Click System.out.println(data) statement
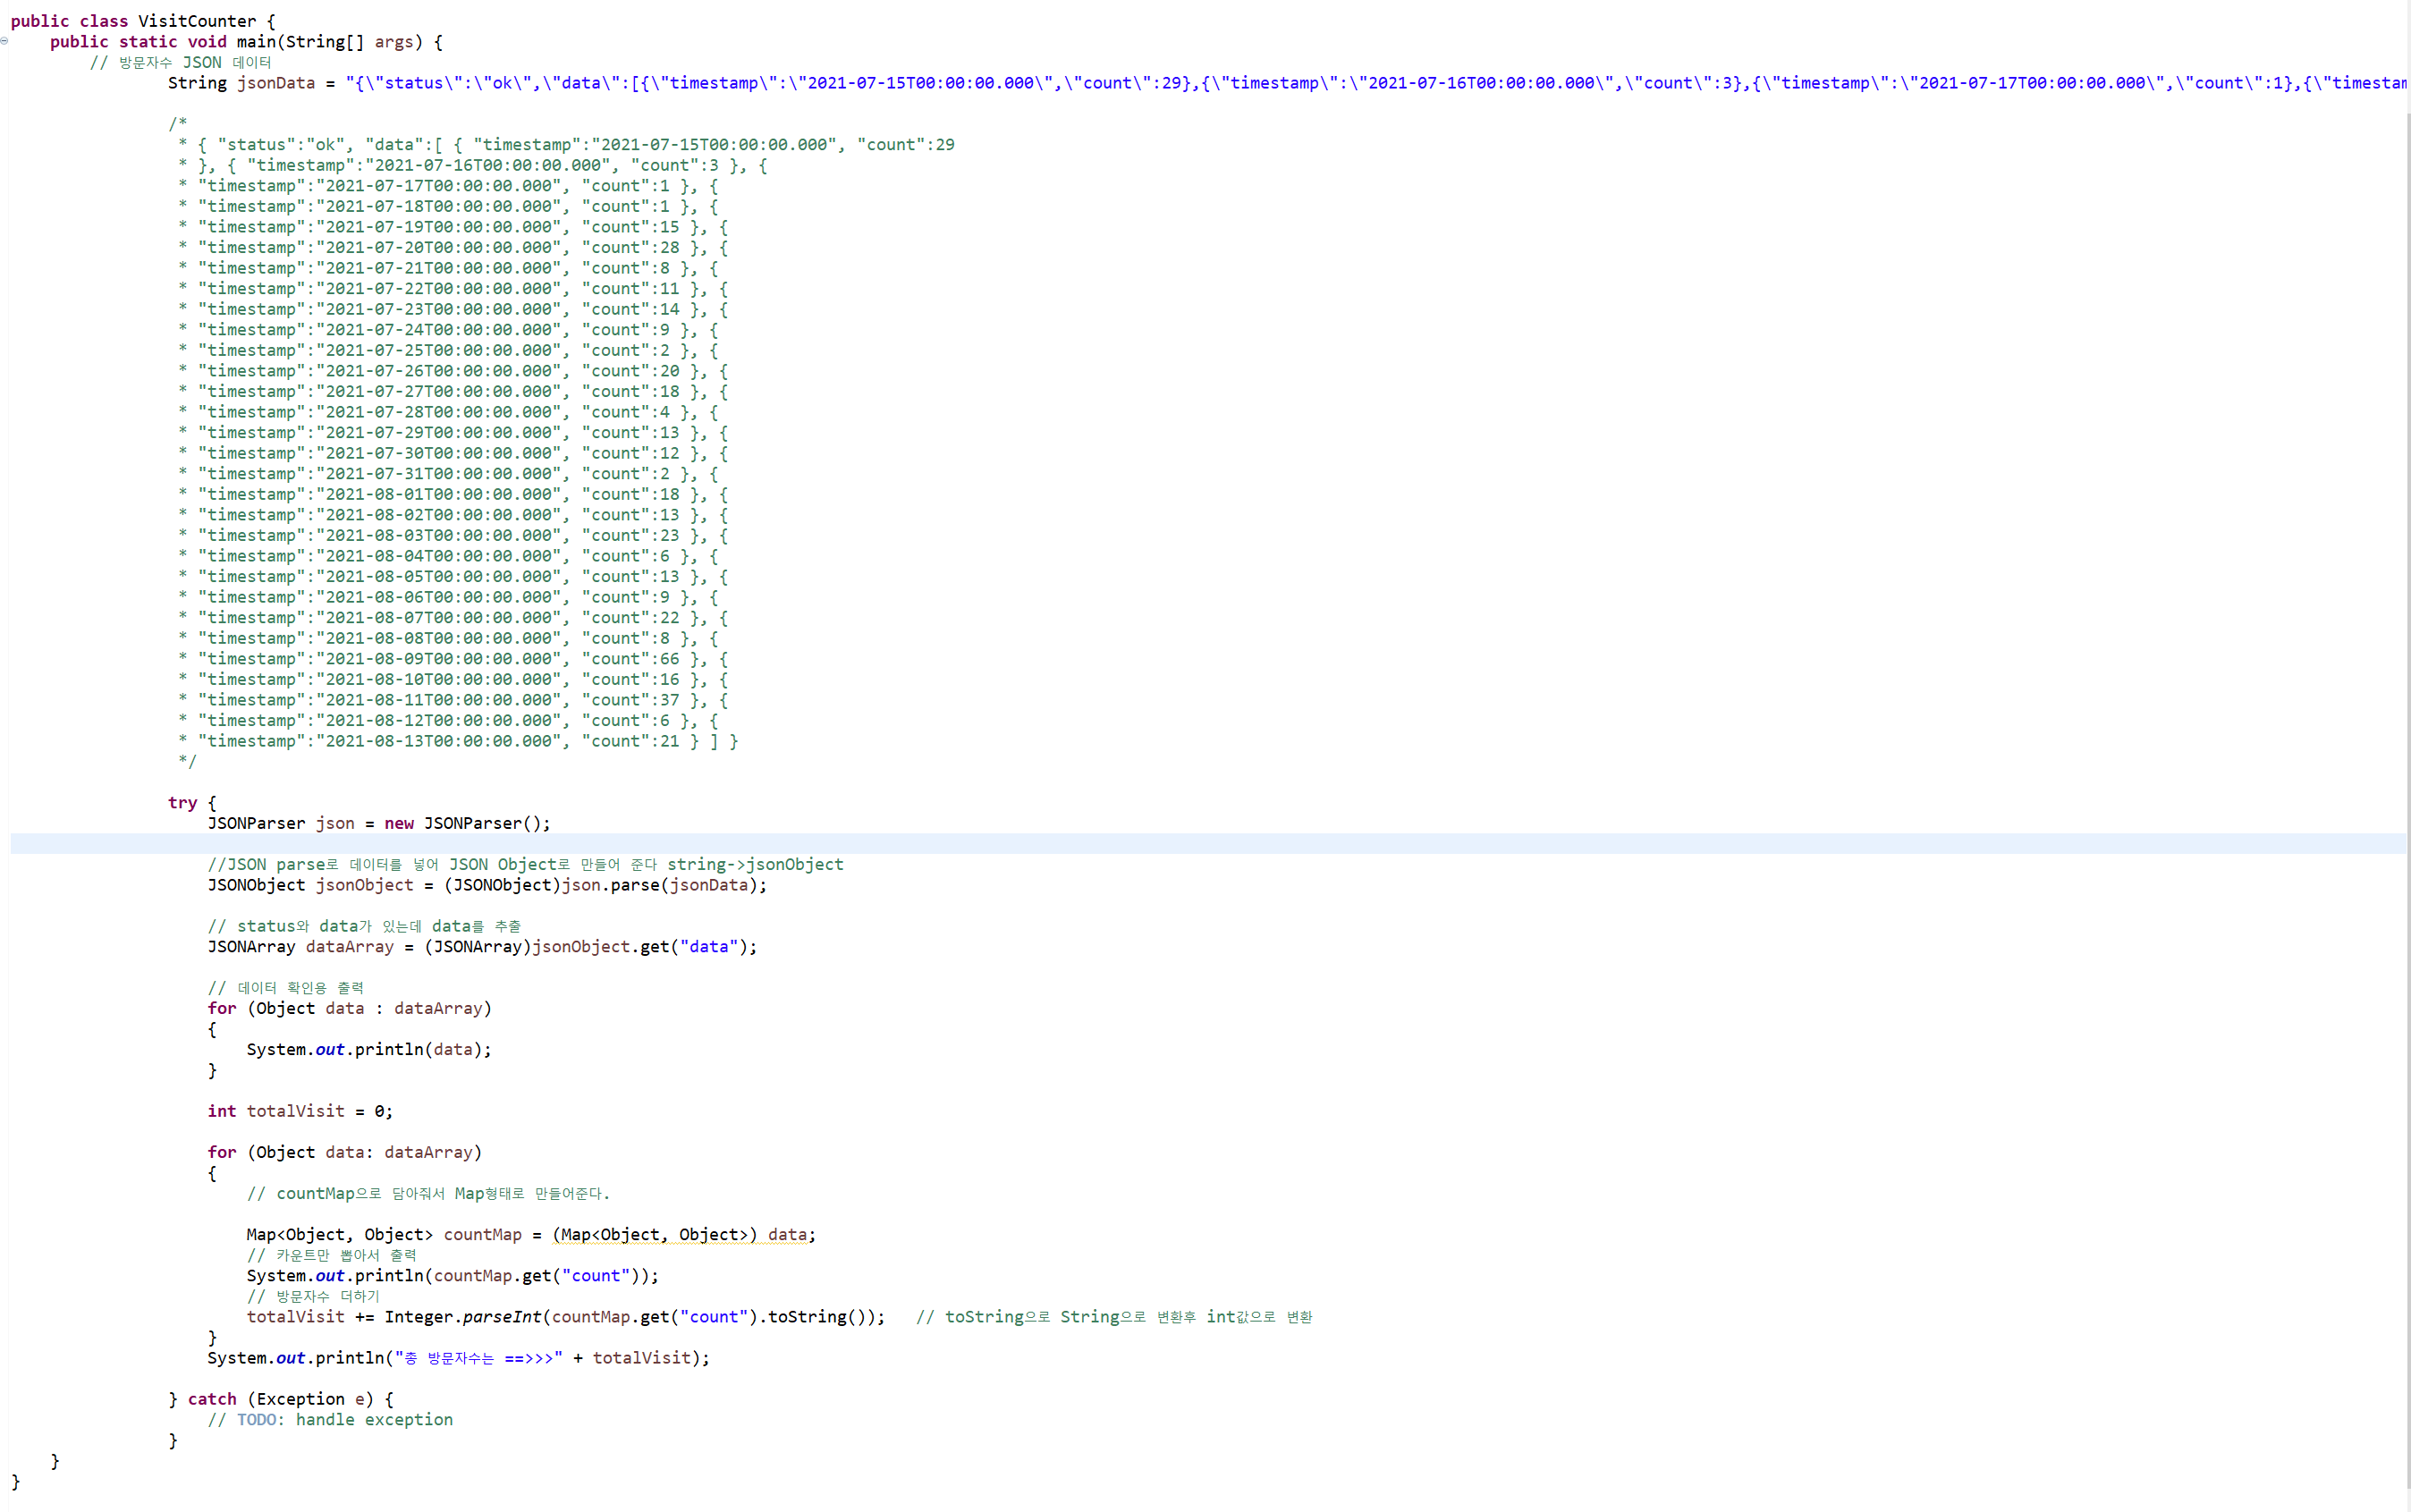 tap(368, 1050)
